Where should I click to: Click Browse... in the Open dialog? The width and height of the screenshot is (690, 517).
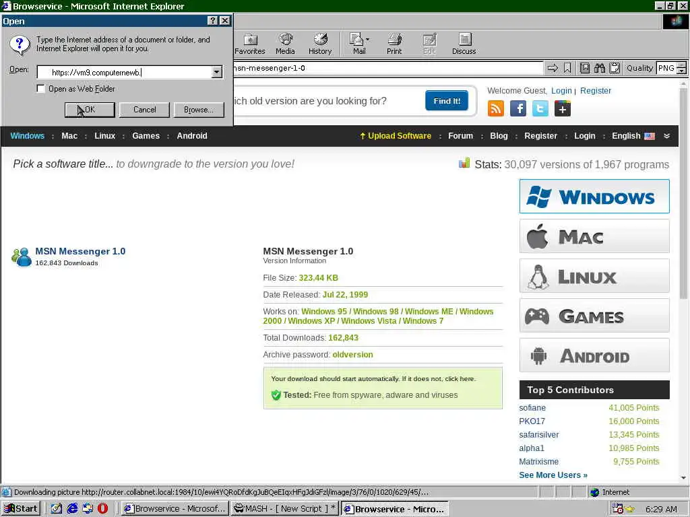[199, 110]
